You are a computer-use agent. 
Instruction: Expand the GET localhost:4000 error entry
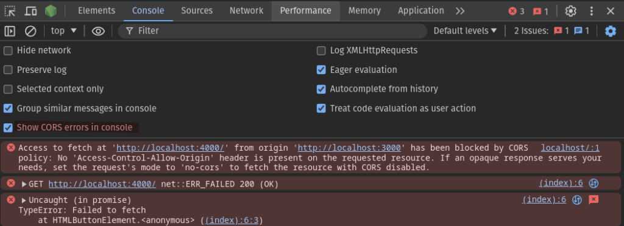pos(24,184)
